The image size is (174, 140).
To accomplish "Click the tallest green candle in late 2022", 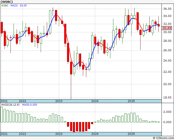I will [x=50, y=22].
